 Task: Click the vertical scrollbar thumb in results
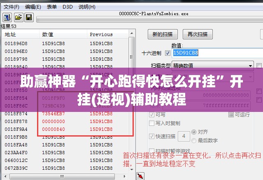point(132,57)
